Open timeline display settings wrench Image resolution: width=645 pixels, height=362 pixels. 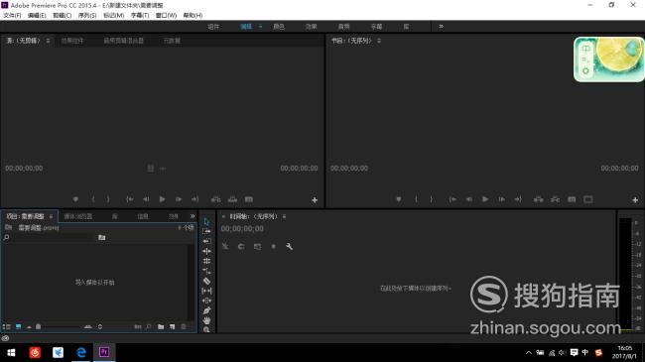click(289, 246)
